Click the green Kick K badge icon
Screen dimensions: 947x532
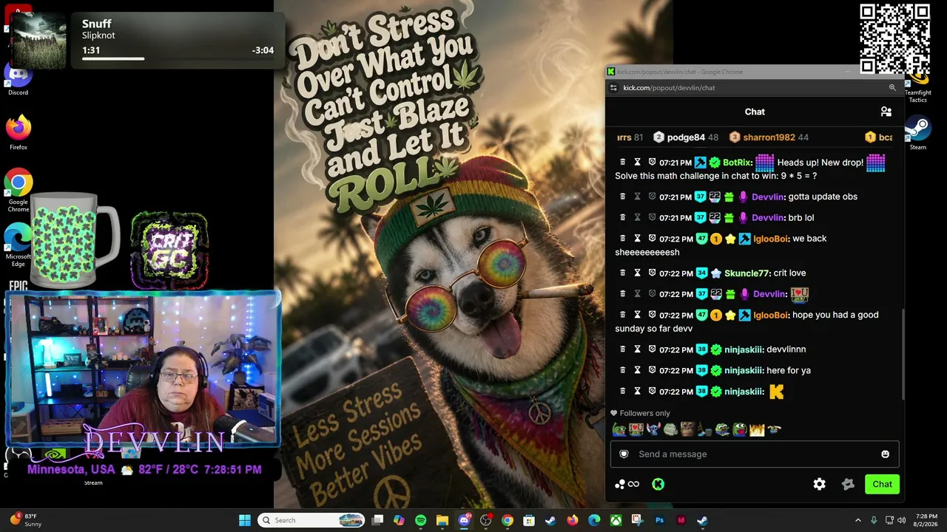tap(658, 484)
